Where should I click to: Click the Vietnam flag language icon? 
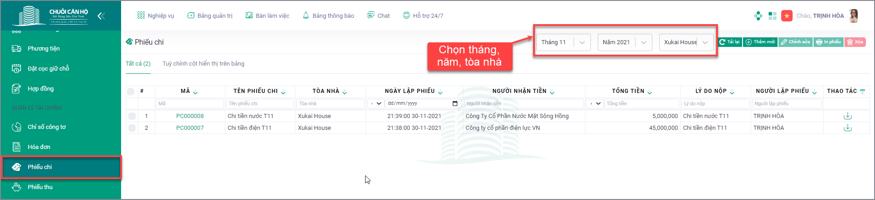tap(787, 16)
